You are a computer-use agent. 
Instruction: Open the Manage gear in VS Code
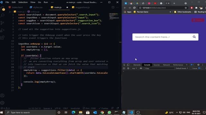point(2,103)
